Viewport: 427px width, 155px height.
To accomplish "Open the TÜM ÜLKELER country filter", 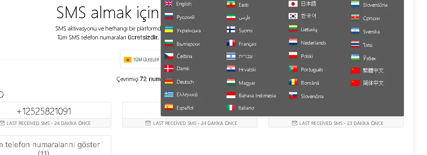I will point(141,59).
